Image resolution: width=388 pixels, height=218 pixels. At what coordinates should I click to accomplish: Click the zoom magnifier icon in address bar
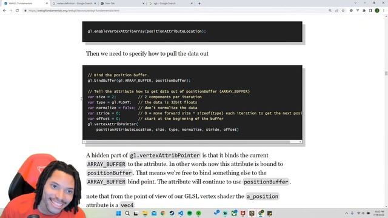point(330,11)
